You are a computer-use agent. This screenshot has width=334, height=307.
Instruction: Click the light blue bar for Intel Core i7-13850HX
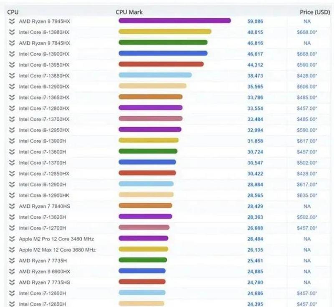(x=155, y=75)
